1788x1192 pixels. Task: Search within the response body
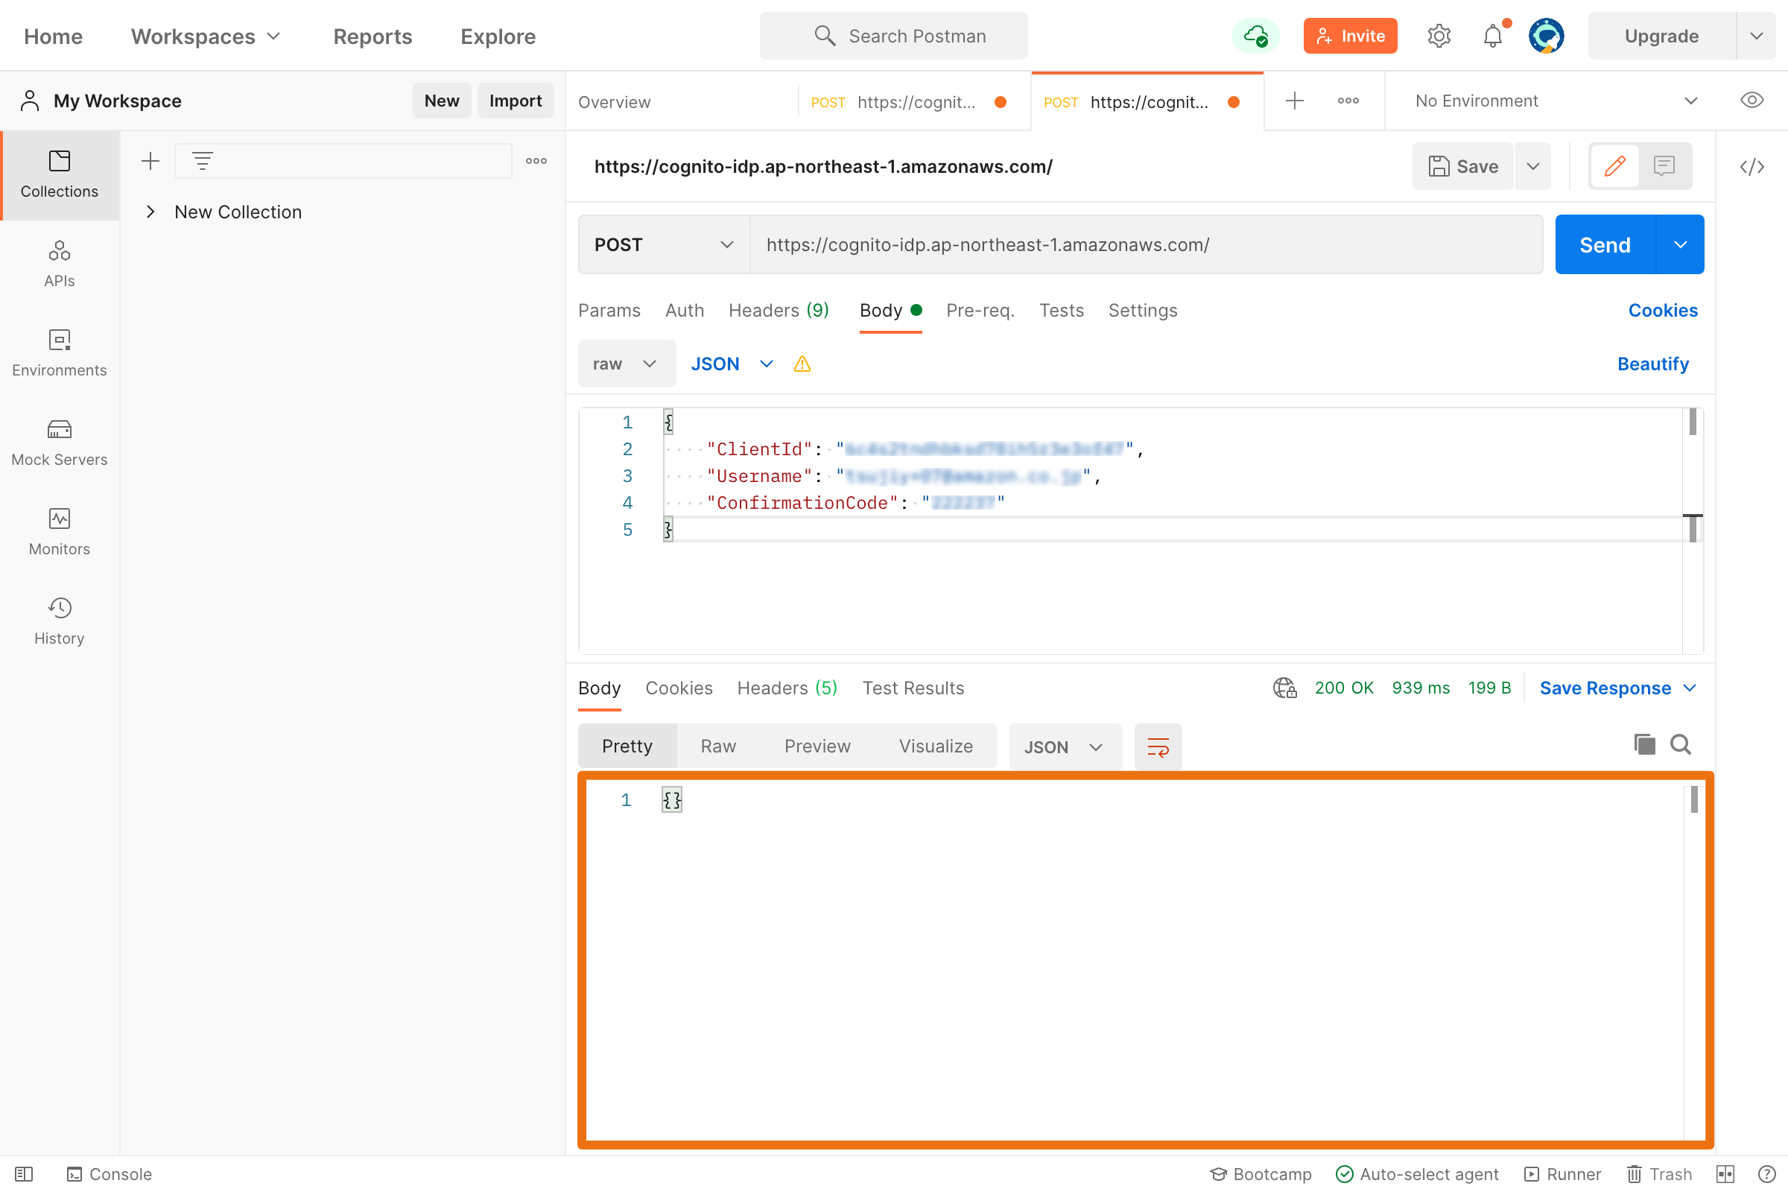[x=1680, y=744]
